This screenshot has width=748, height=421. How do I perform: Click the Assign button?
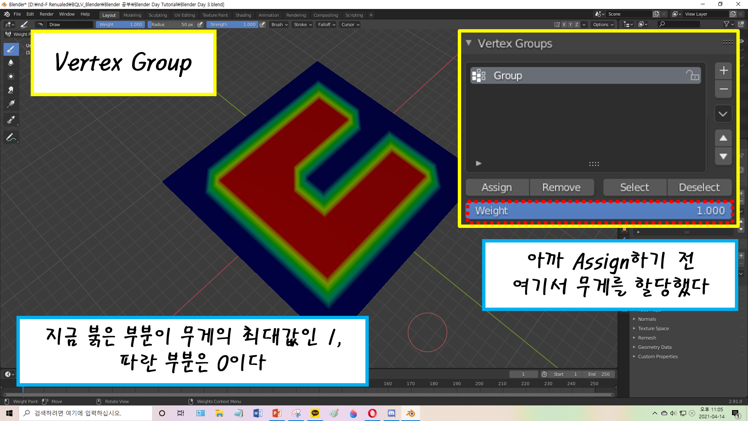[496, 187]
